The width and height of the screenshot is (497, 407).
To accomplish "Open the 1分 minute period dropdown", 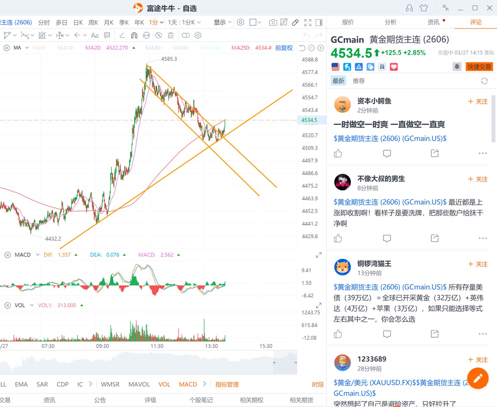I will point(157,22).
